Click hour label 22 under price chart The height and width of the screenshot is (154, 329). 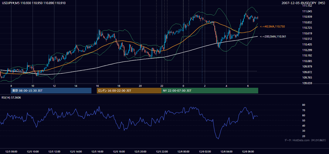(x=162, y=86)
